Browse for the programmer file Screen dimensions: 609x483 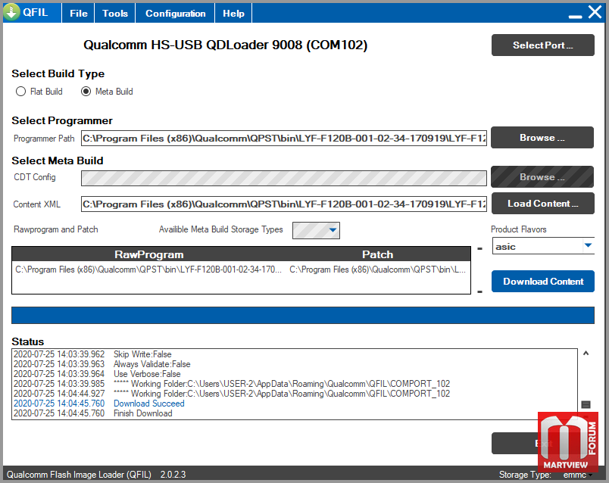coord(542,138)
